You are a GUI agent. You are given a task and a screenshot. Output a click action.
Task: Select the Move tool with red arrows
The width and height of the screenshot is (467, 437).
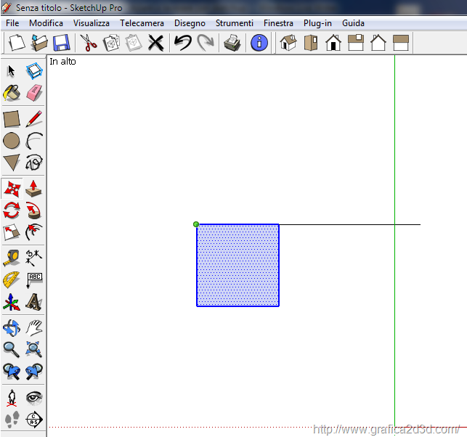[x=12, y=189]
